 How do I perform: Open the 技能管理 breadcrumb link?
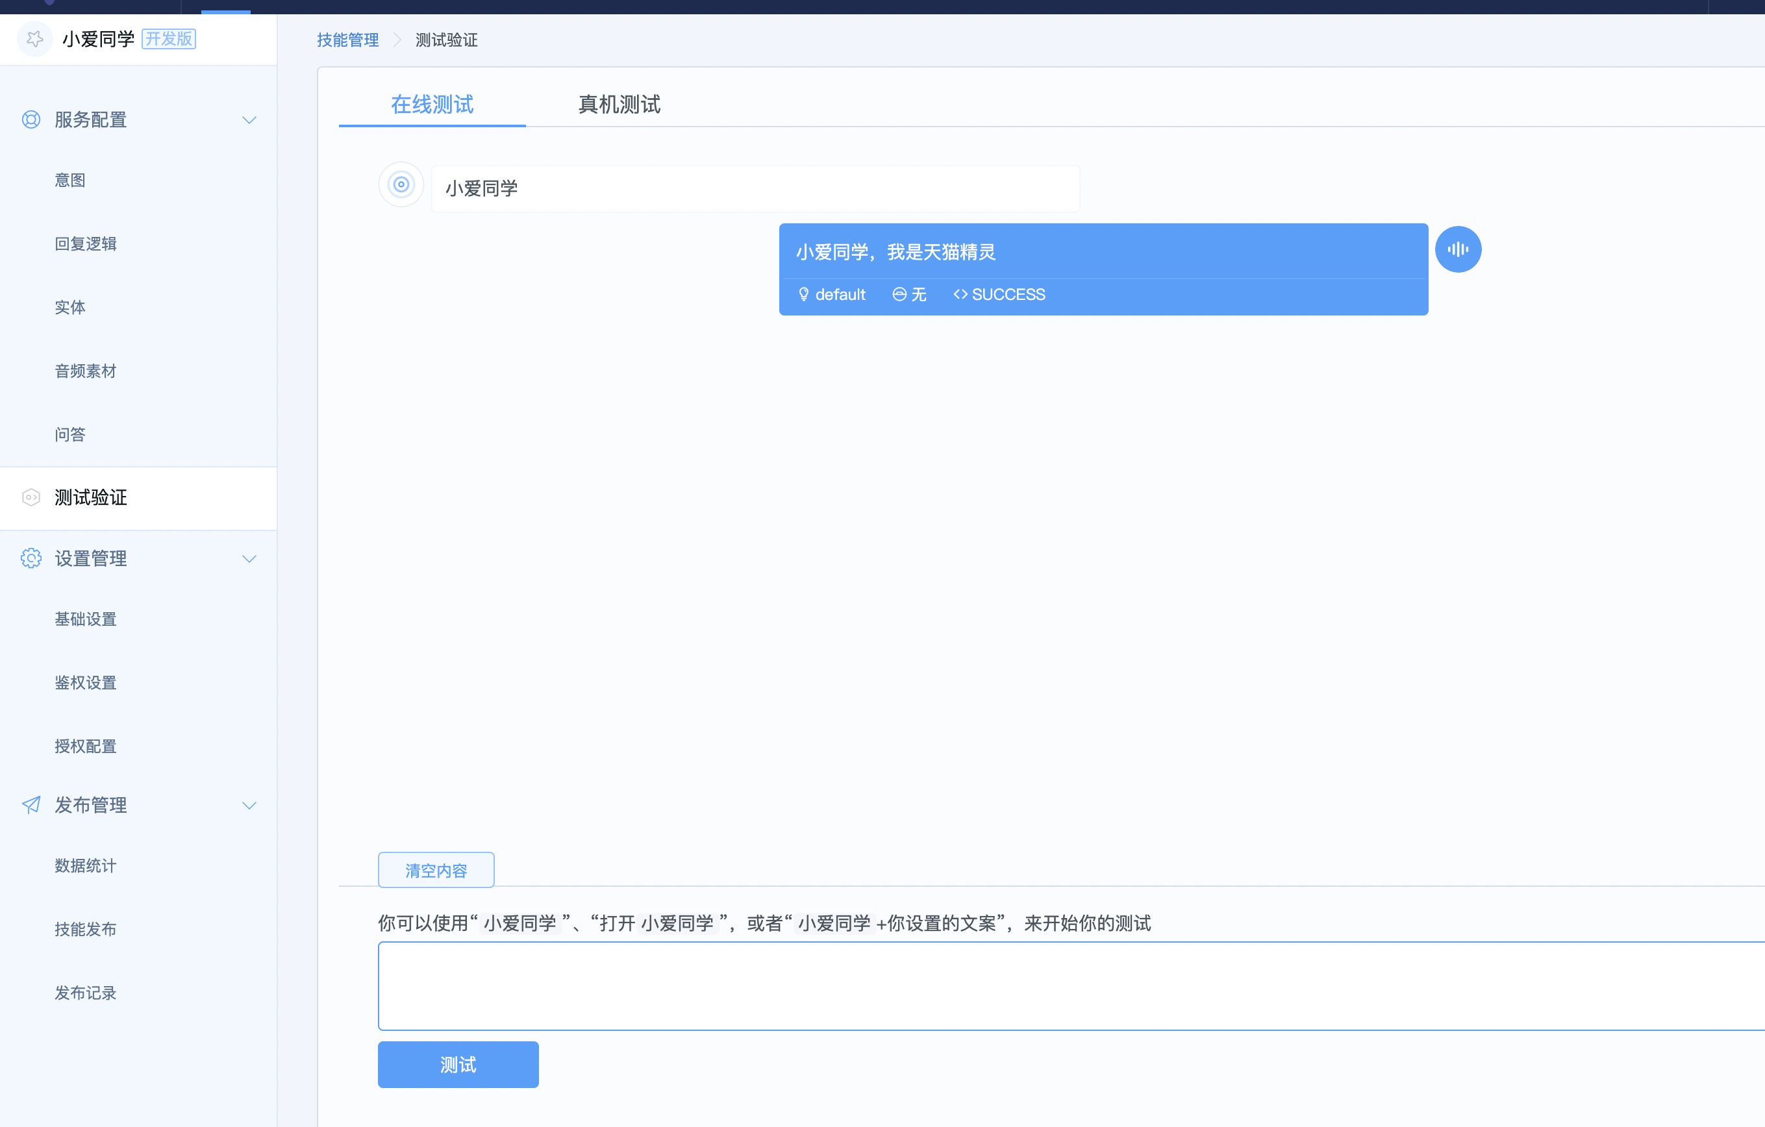pos(347,40)
